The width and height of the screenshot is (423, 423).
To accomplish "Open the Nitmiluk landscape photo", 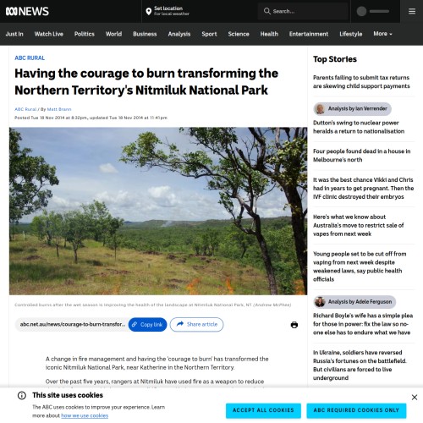I will (x=158, y=211).
